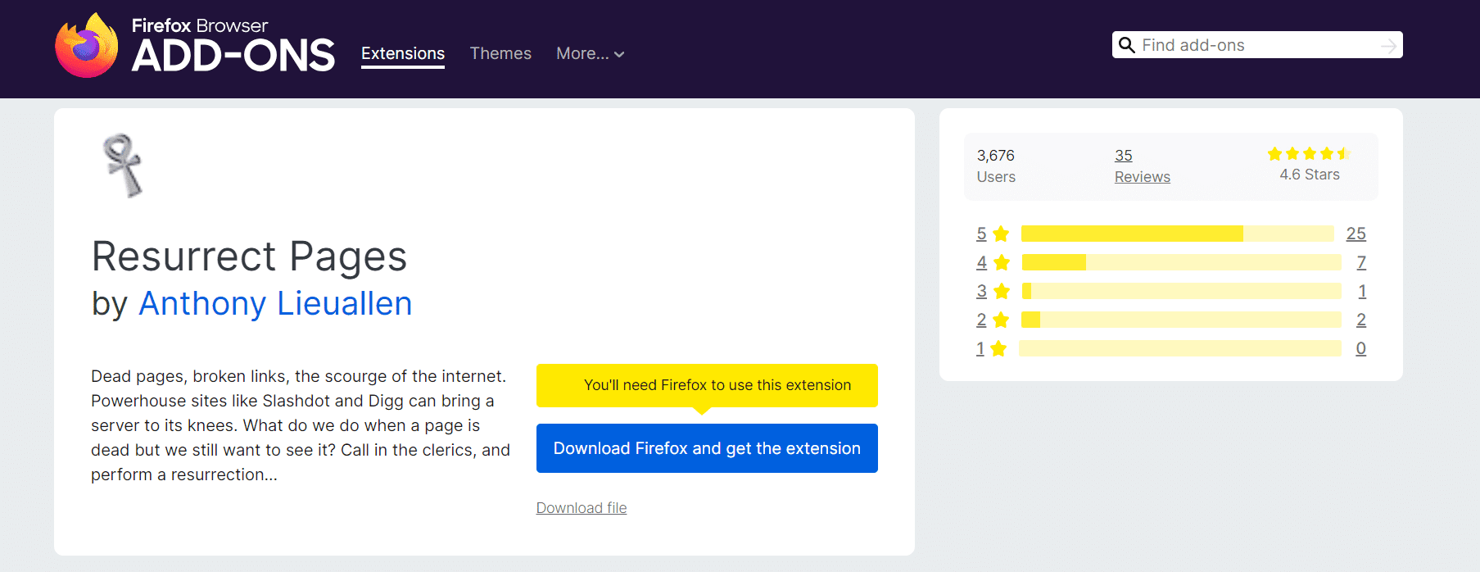Click the search submit arrow icon

click(x=1388, y=46)
